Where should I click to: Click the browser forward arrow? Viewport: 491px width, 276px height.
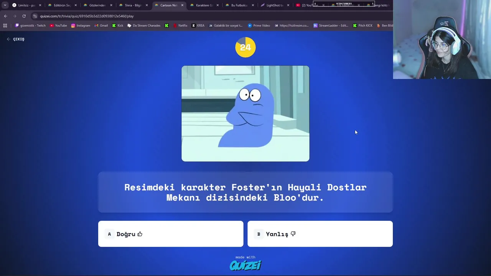(15, 16)
